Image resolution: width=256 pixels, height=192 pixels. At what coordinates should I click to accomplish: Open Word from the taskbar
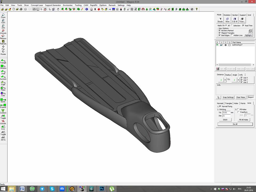point(22,189)
